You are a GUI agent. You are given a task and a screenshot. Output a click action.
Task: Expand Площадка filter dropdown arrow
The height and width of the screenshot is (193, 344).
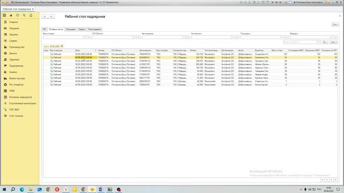pyautogui.click(x=283, y=37)
